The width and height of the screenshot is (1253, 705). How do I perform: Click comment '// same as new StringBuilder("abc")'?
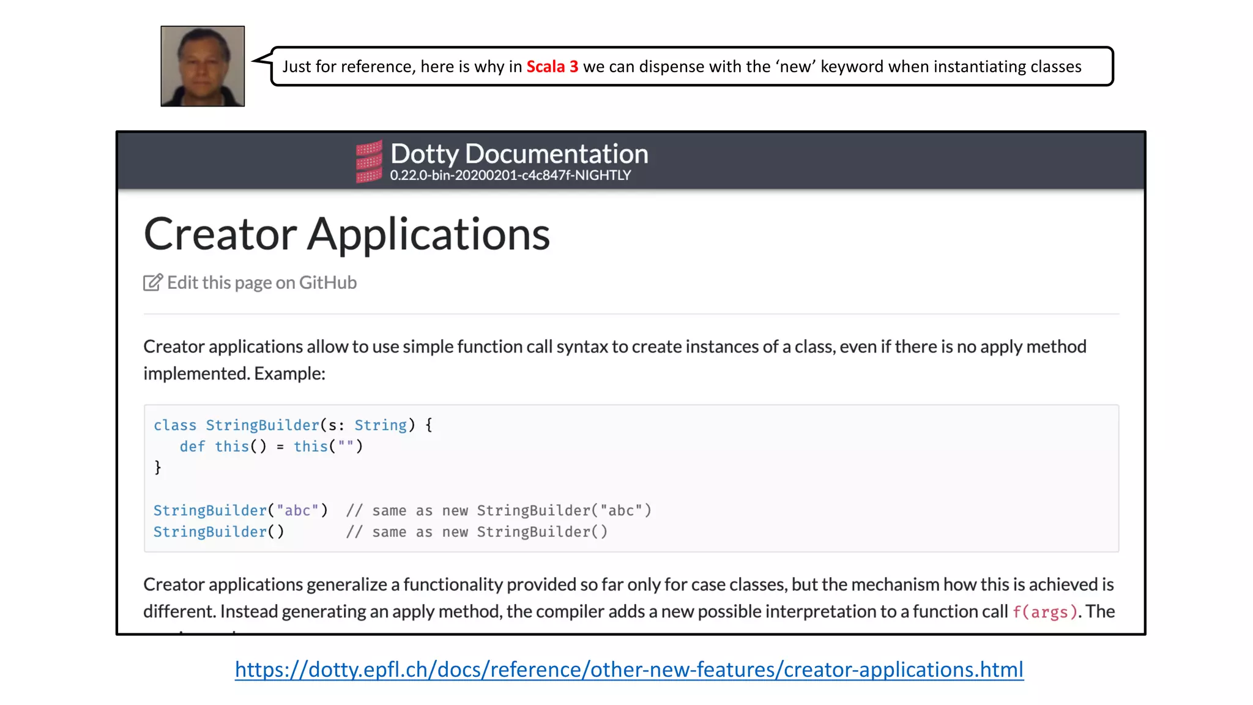[499, 510]
